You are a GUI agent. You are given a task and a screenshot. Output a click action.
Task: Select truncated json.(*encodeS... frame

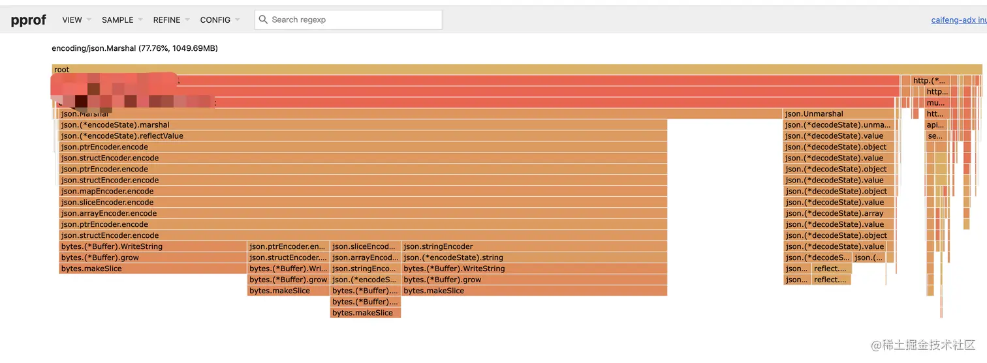(x=366, y=280)
